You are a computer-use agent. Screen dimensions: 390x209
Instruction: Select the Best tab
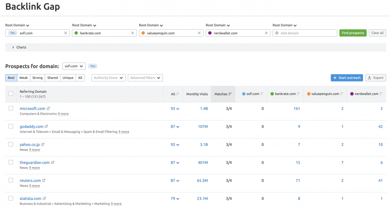tap(11, 78)
